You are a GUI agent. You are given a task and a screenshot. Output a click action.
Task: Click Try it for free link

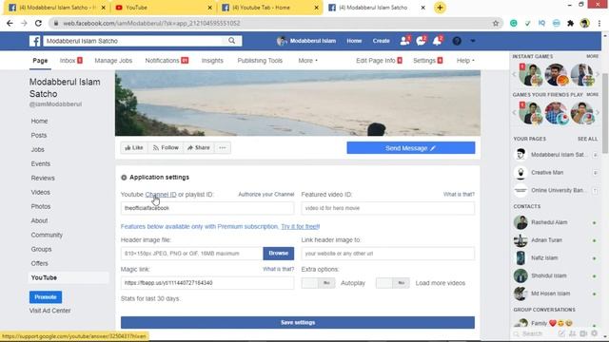click(x=301, y=226)
